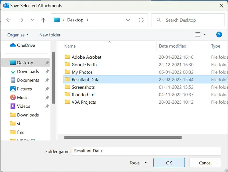Viewport: 228px width, 172px height.
Task: Open the Organize dropdown menu
Action: pos(18,35)
